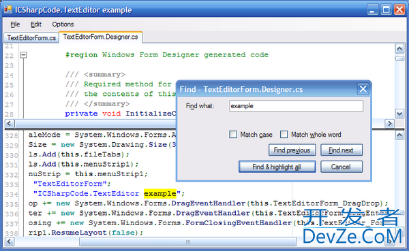The image size is (409, 251).
Task: Switch to the TextEditorForm.cs tab
Action: (x=31, y=38)
